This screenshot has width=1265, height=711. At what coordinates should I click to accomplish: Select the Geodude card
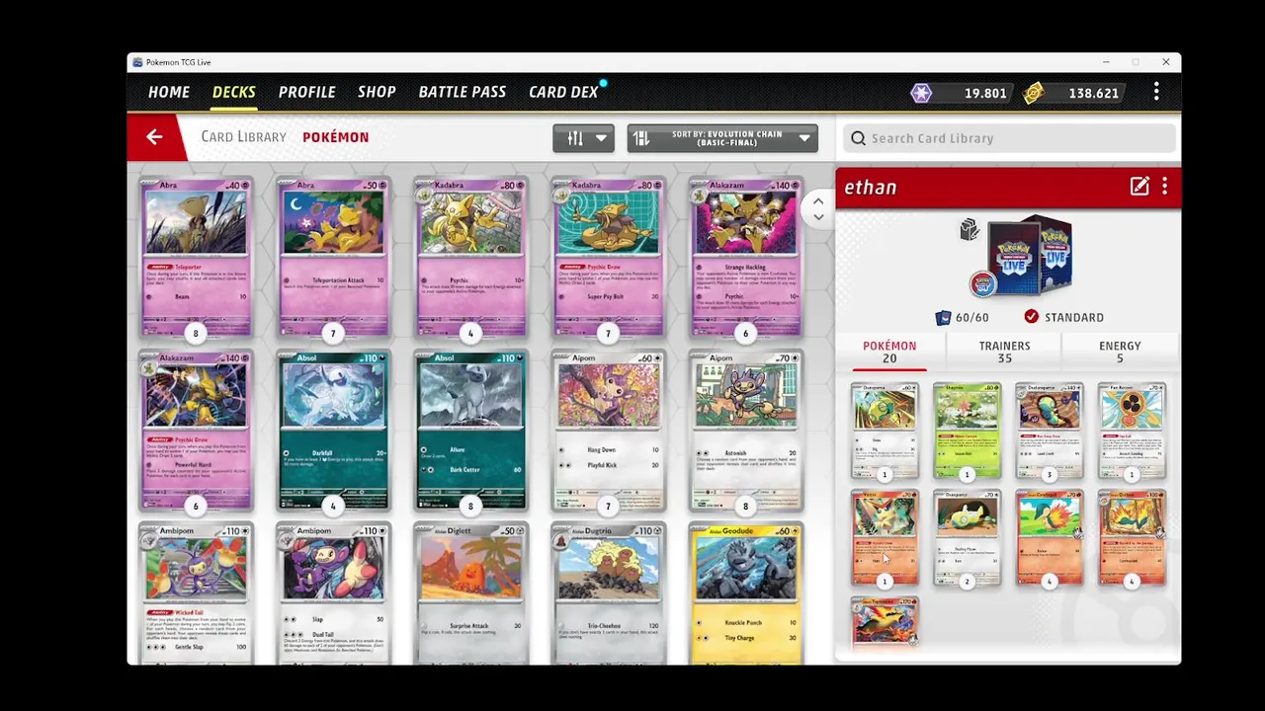click(745, 592)
